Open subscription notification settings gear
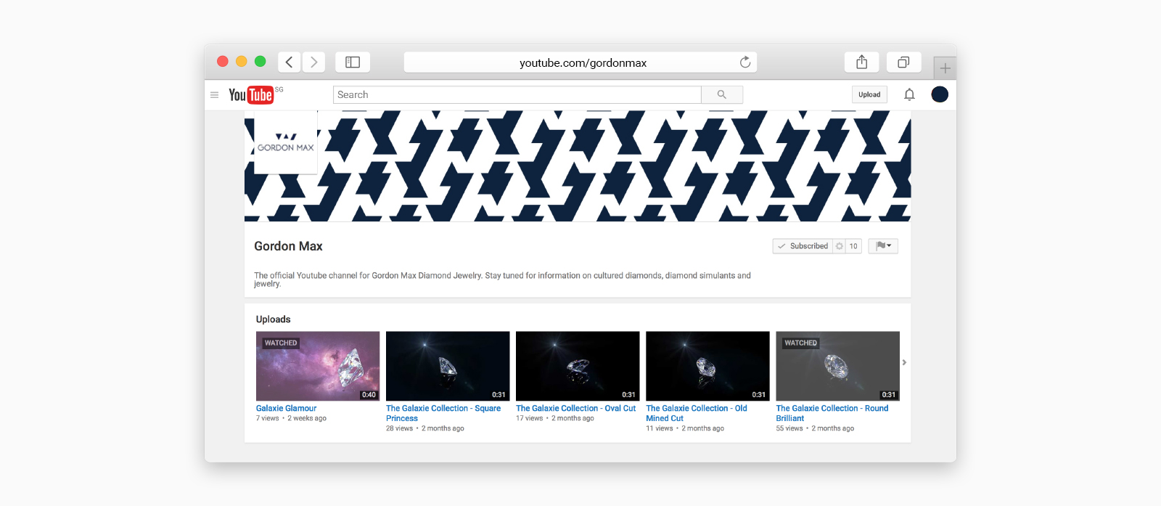This screenshot has height=506, width=1161. coord(840,246)
